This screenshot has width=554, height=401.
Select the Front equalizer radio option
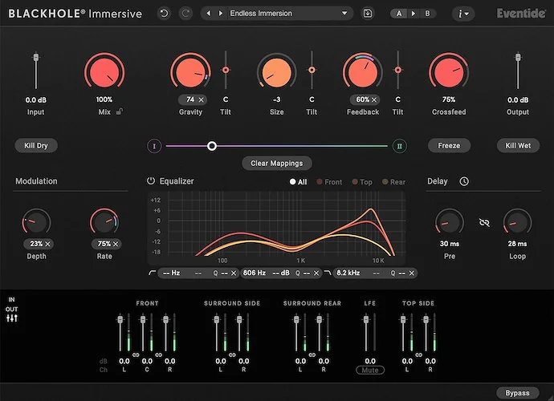tap(320, 182)
